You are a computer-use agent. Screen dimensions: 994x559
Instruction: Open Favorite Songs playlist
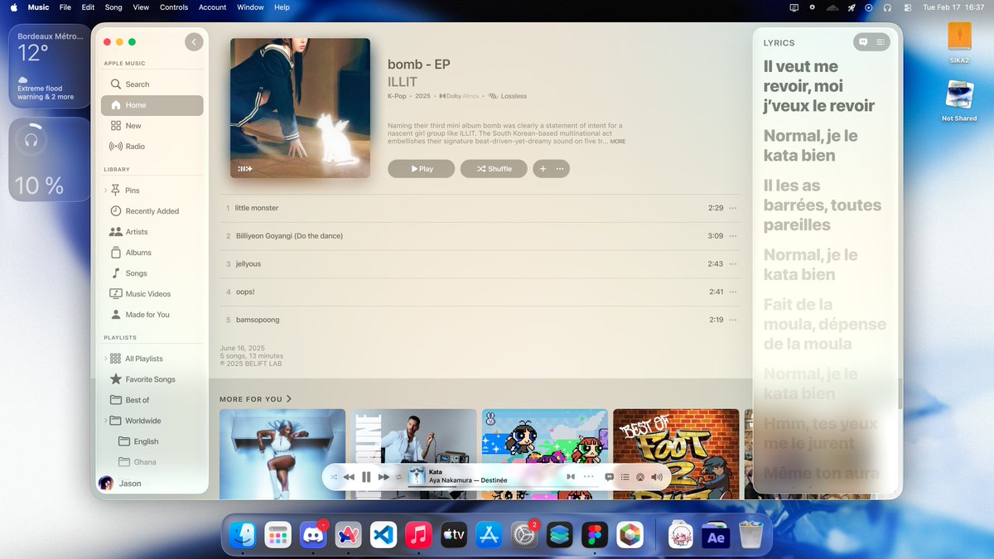point(152,379)
